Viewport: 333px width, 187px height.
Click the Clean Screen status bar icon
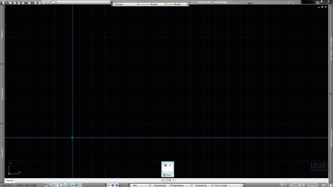point(331,185)
